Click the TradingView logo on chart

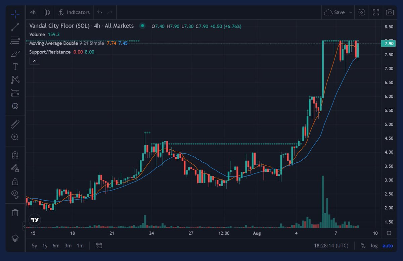coord(35,220)
